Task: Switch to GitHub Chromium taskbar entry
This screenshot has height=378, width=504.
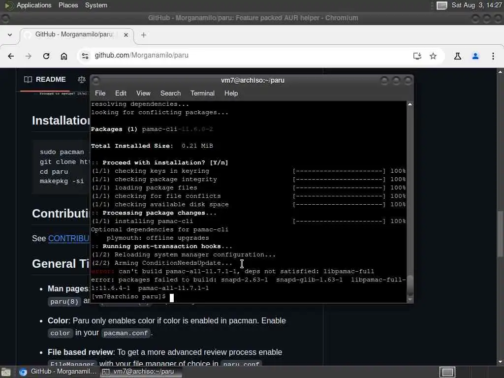Action: pos(58,372)
